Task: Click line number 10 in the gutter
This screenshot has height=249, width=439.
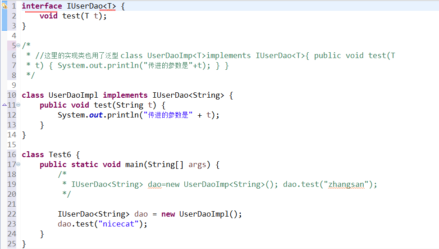Action: click(12, 95)
